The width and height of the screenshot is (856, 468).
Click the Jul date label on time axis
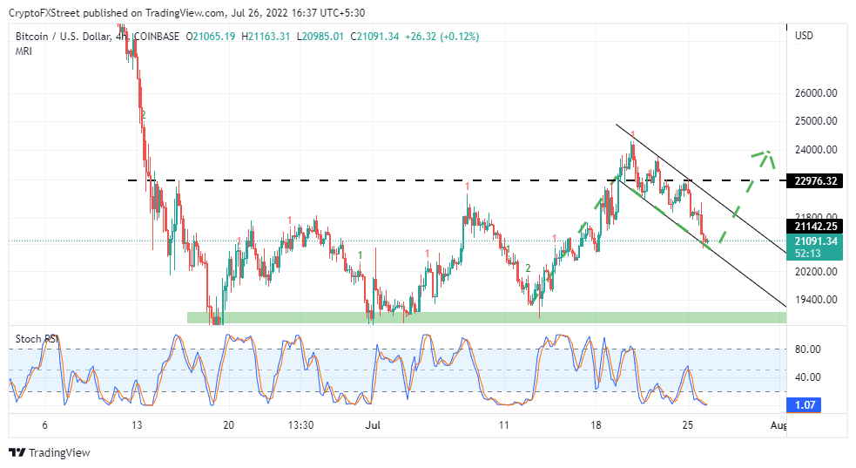click(374, 424)
